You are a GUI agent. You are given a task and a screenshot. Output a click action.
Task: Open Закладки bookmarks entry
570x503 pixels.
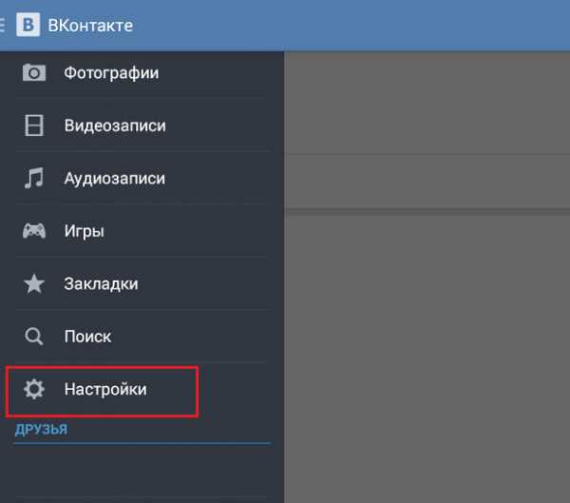(x=142, y=283)
